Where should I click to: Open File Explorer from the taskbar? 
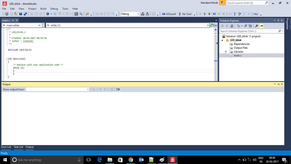(x=110, y=160)
